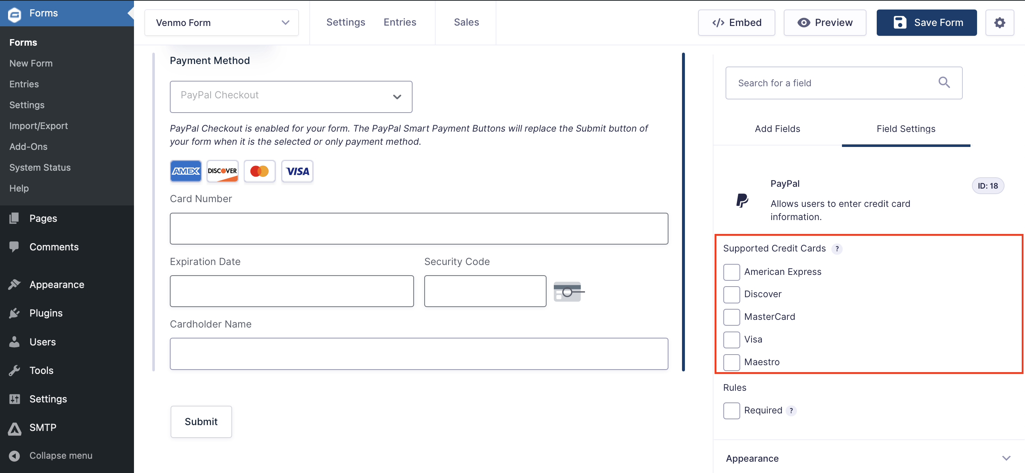Click the Collapse menu arrow icon
1025x473 pixels.
coord(14,455)
